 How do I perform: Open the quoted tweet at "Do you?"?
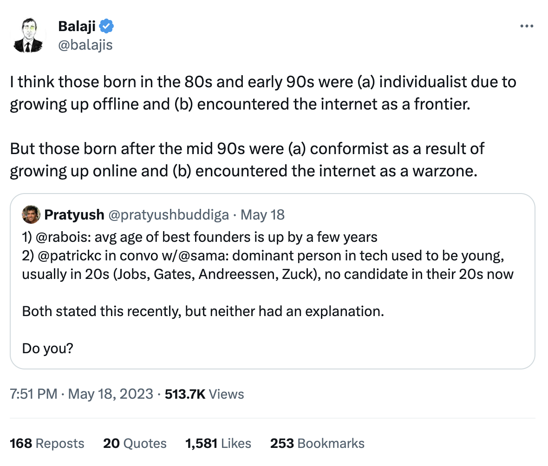pyautogui.click(x=47, y=348)
